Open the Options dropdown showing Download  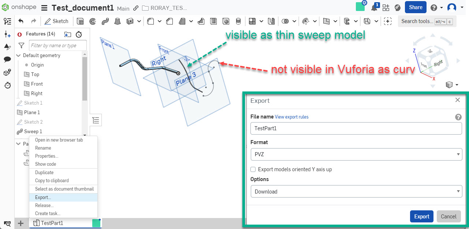pos(356,191)
